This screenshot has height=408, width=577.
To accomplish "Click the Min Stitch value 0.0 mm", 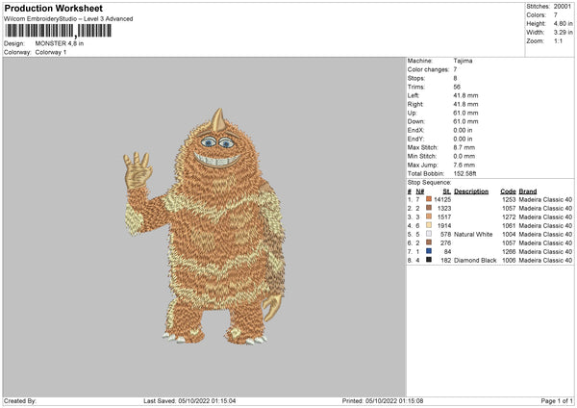I will tap(464, 156).
